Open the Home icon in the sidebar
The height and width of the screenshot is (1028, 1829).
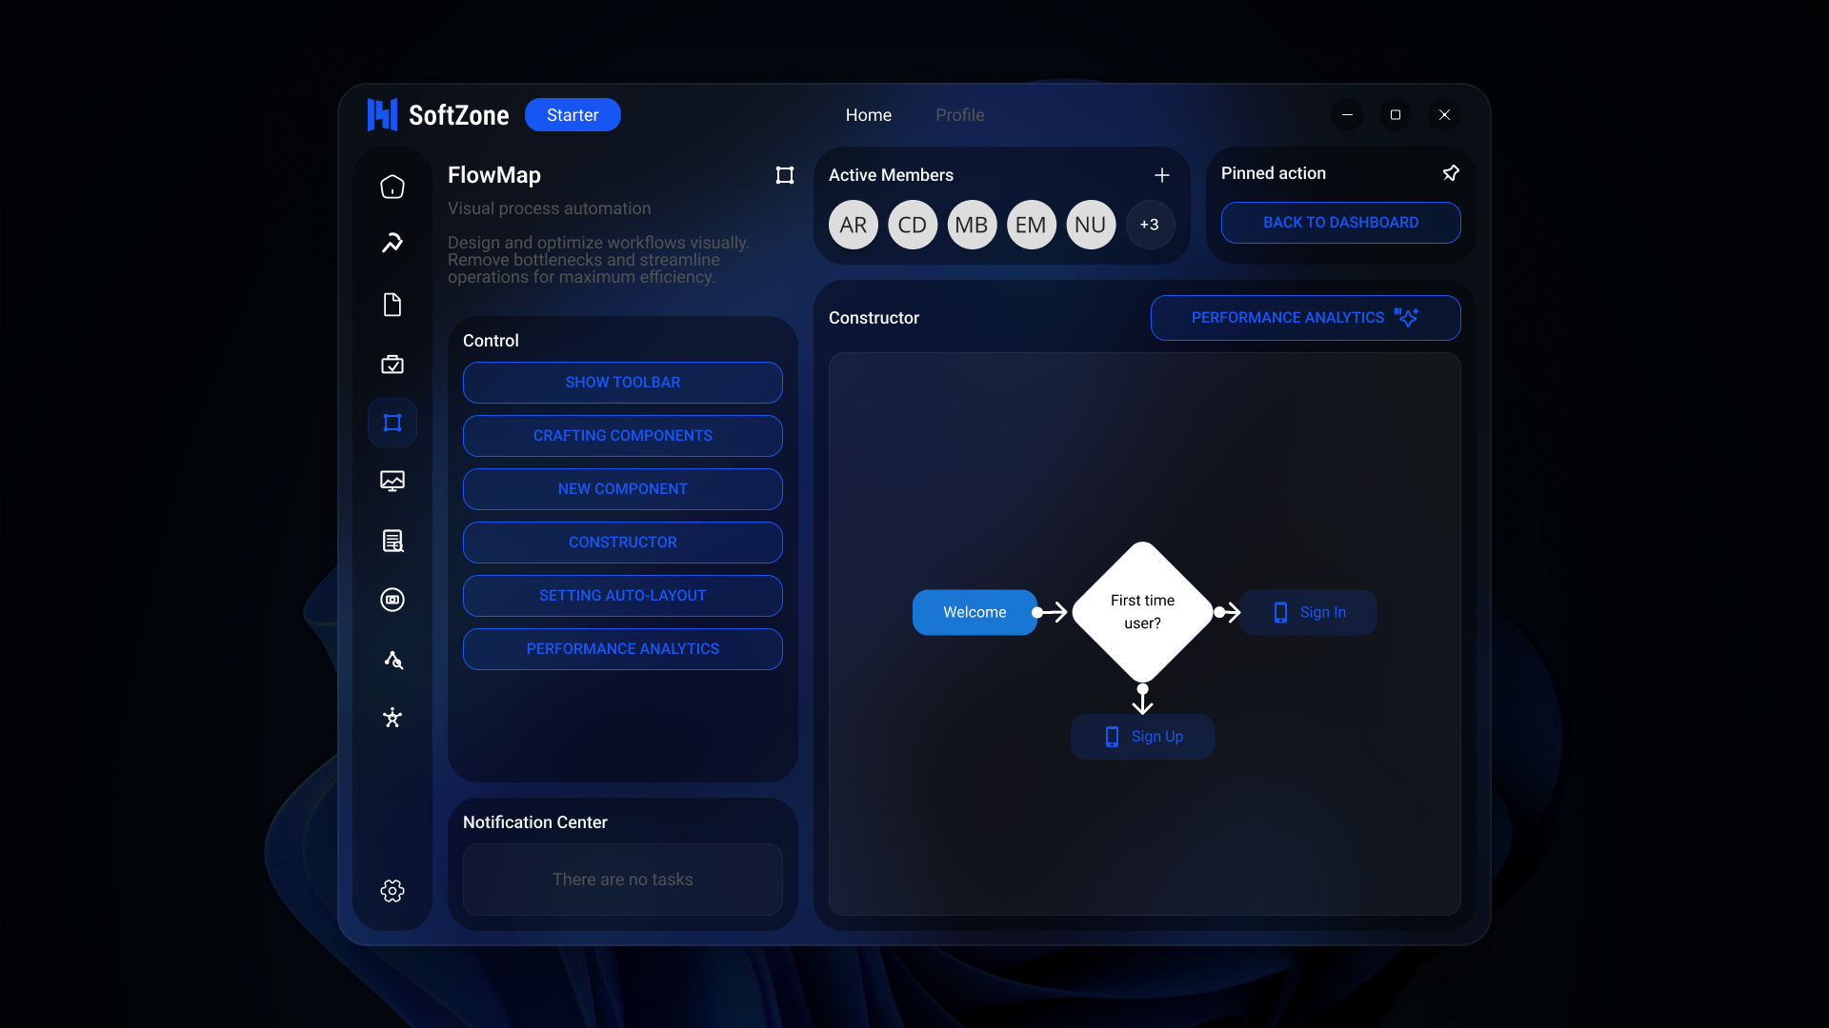coord(392,187)
